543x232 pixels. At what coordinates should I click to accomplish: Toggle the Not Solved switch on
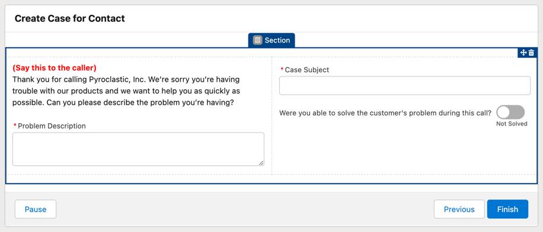[510, 112]
